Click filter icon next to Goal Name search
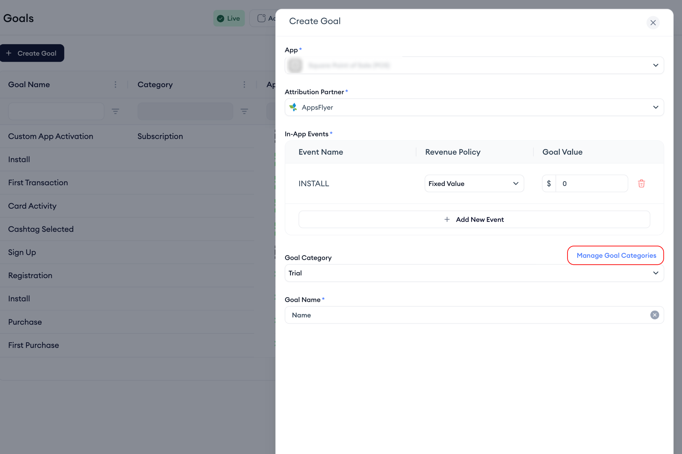Image resolution: width=682 pixels, height=454 pixels. pos(115,111)
